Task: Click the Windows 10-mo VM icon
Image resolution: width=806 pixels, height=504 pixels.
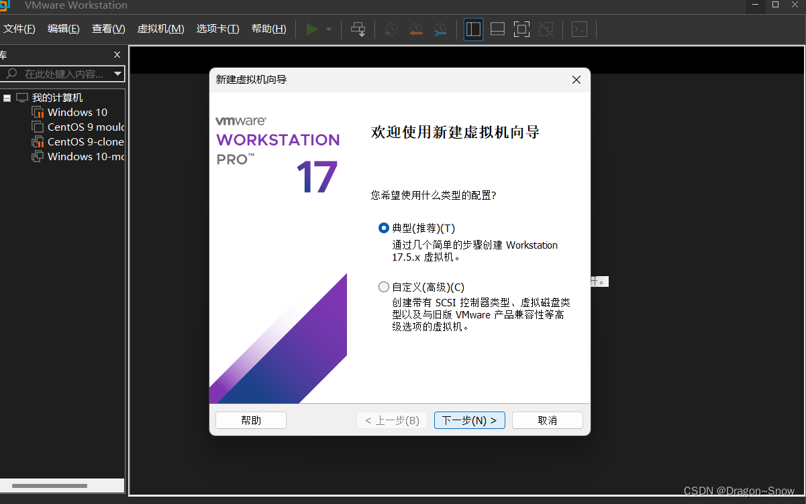Action: tap(38, 157)
